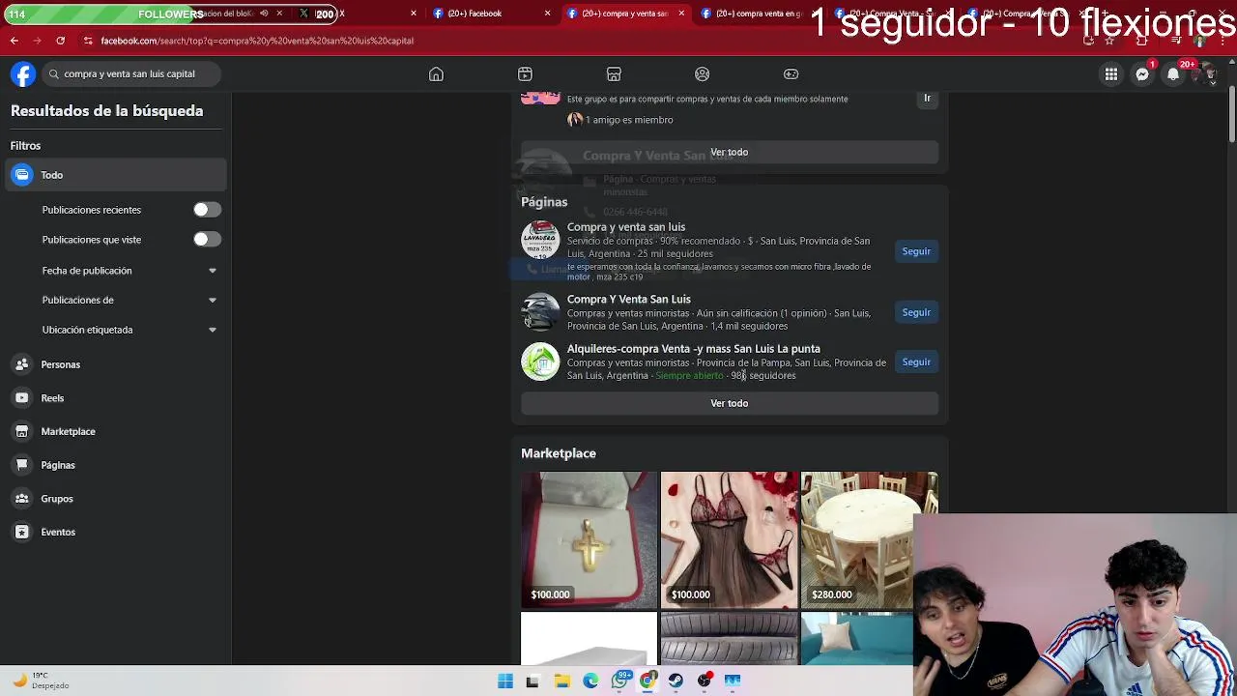Click 'Ver todo' below Páginas list
Image resolution: width=1237 pixels, height=696 pixels.
pyautogui.click(x=730, y=403)
